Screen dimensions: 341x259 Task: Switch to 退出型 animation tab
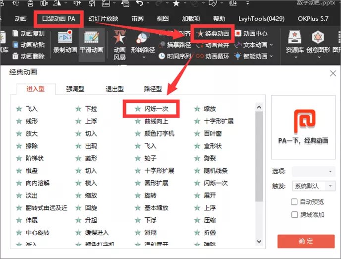coord(114,89)
